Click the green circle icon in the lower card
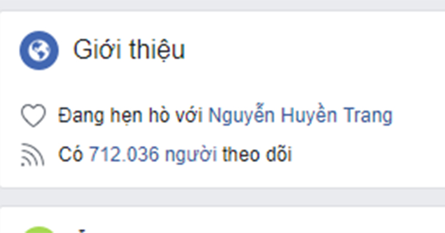 [39, 230]
